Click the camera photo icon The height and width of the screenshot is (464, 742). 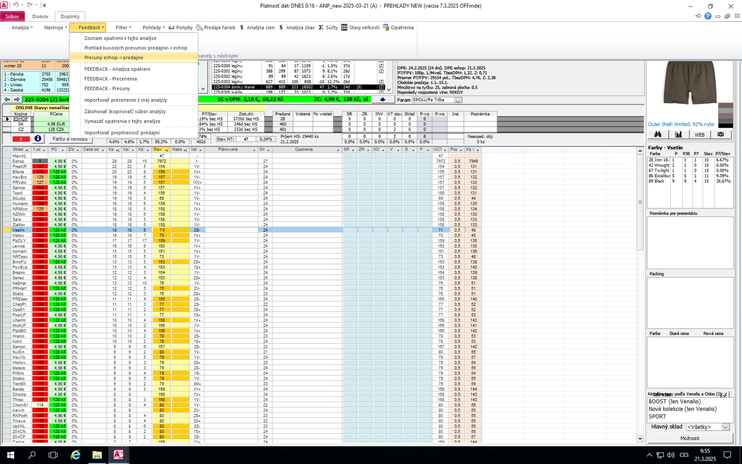(x=720, y=135)
